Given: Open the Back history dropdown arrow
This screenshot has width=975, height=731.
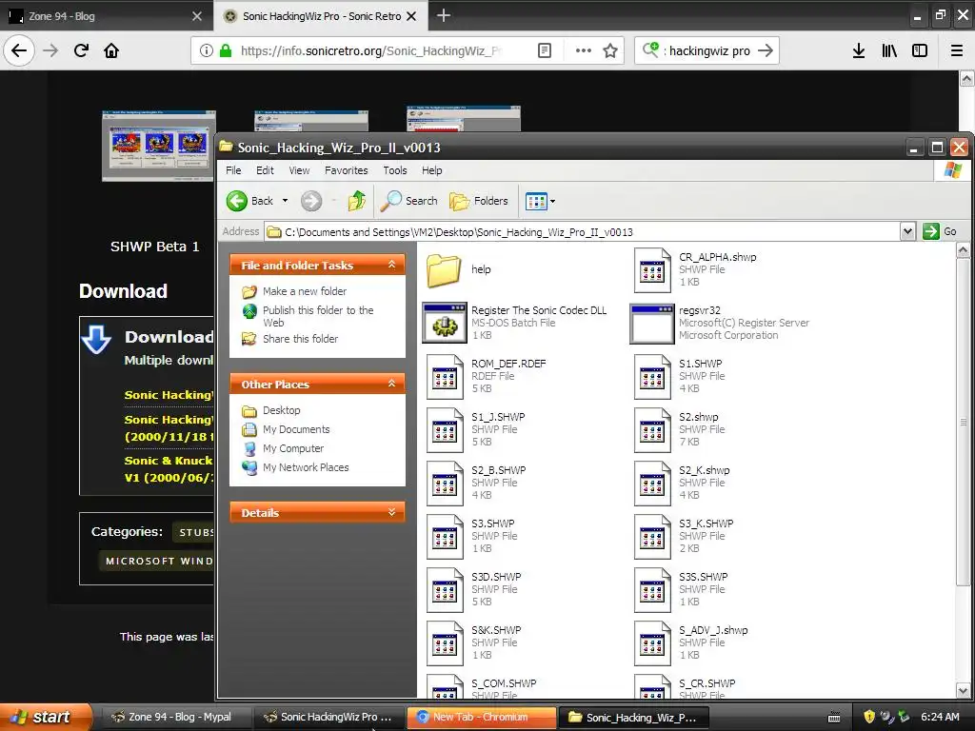Looking at the screenshot, I should [285, 201].
